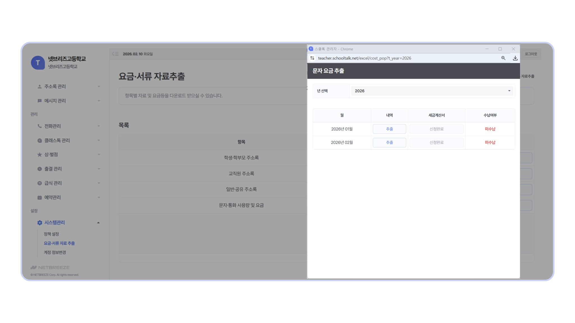Click the Chrome download icon in popup
The height and width of the screenshot is (323, 575).
(515, 58)
